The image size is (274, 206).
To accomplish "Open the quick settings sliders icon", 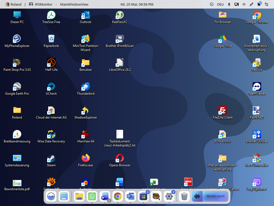I will (267, 4).
